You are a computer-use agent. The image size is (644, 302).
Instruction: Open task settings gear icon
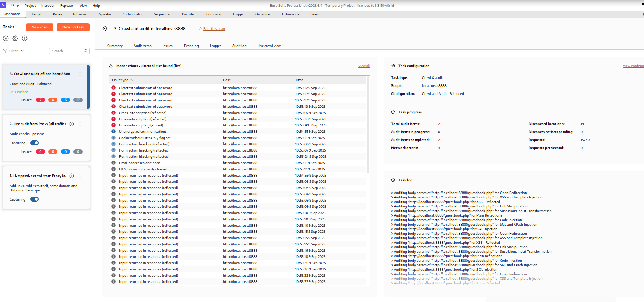(x=15, y=39)
